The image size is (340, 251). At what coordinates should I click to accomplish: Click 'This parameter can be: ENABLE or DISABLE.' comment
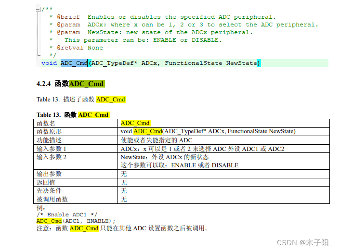[x=143, y=40]
